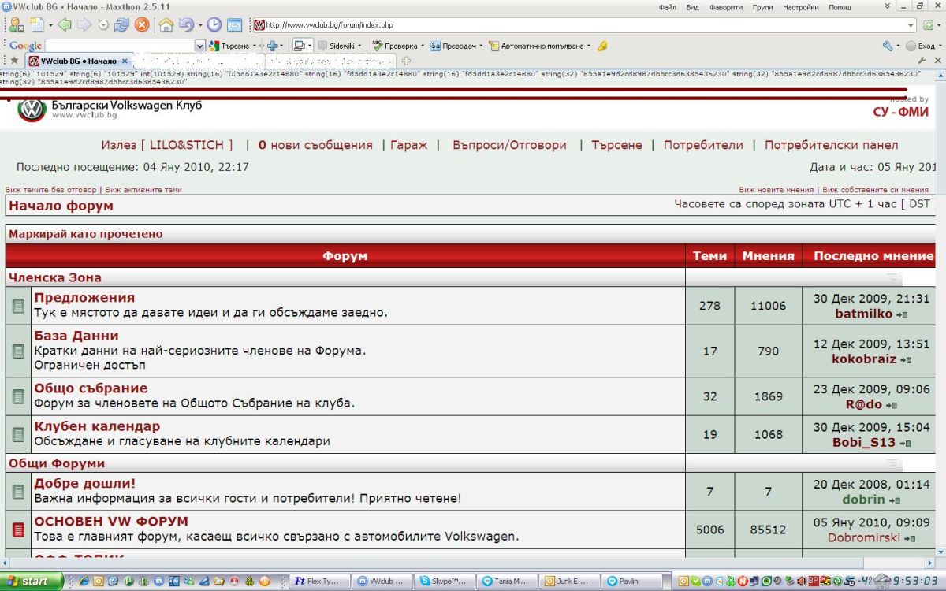Open the Google search box dropdown arrow
This screenshot has height=591, width=946.
pyautogui.click(x=199, y=46)
